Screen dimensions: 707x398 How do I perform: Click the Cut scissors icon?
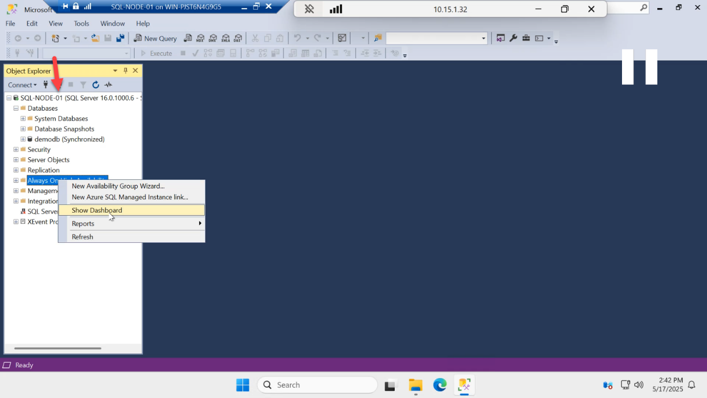coord(255,38)
